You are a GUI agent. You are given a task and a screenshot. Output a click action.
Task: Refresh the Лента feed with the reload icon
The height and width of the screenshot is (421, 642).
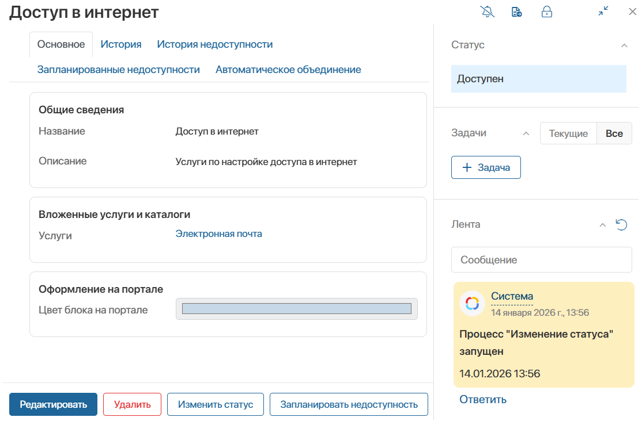[x=621, y=224]
